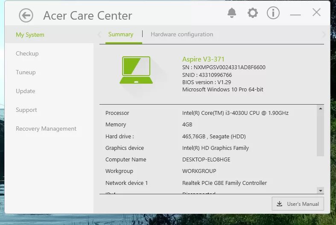
Task: Click the scrollbar down arrow
Action: pyautogui.click(x=321, y=190)
